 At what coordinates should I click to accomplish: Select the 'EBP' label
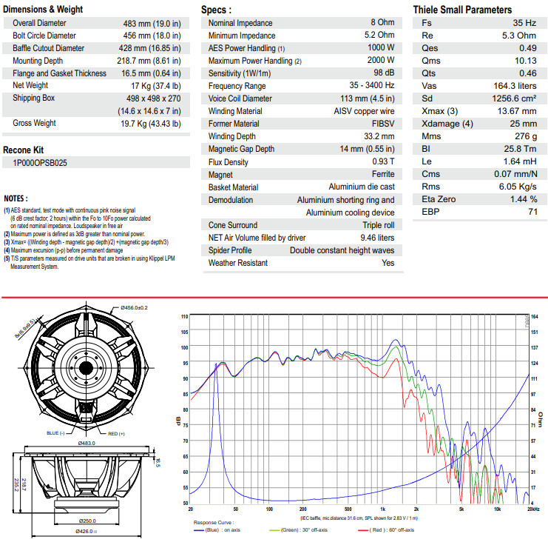(x=430, y=212)
